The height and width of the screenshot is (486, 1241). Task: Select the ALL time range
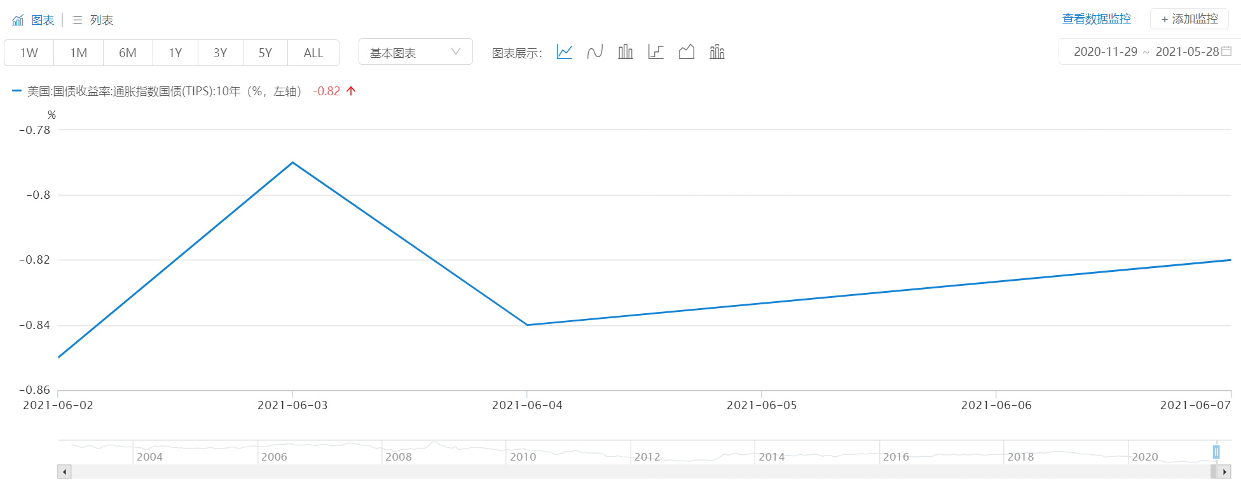(313, 53)
